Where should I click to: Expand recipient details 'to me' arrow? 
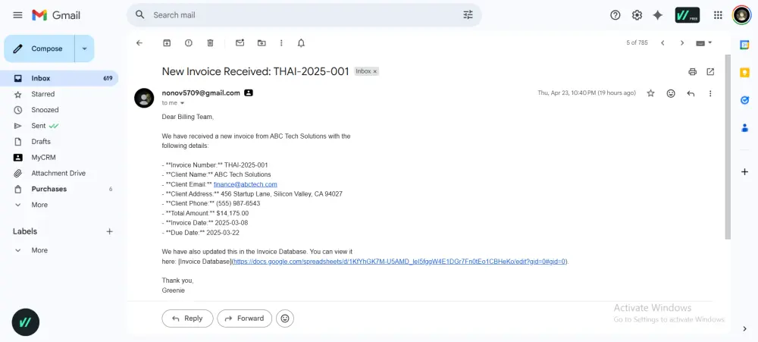pyautogui.click(x=182, y=103)
